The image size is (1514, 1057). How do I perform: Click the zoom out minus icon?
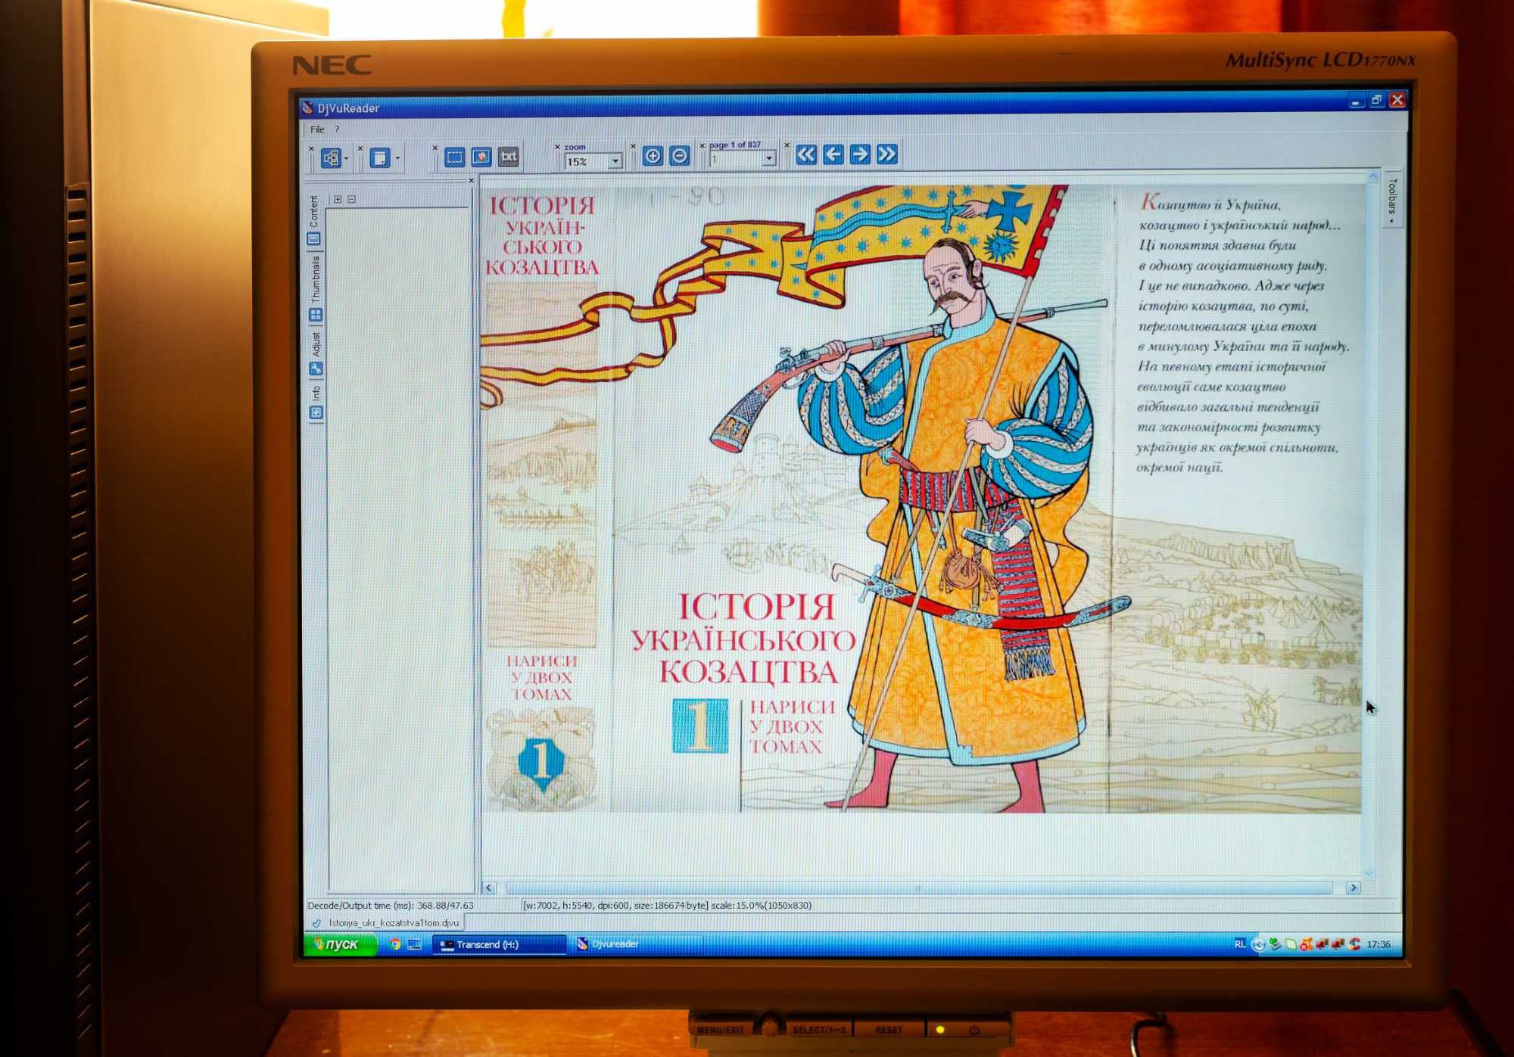tap(680, 156)
